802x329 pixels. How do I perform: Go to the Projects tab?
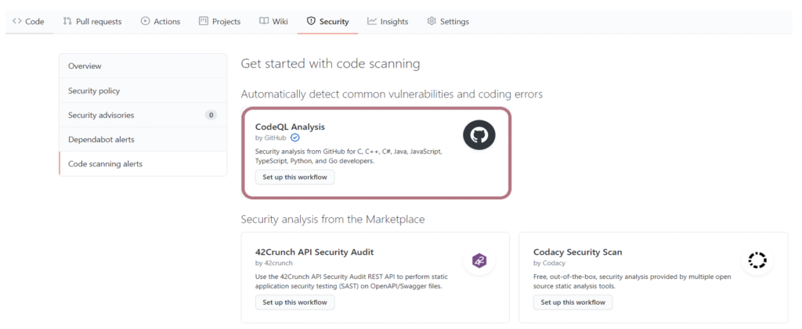[219, 21]
